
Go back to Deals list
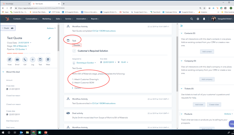[8, 28]
